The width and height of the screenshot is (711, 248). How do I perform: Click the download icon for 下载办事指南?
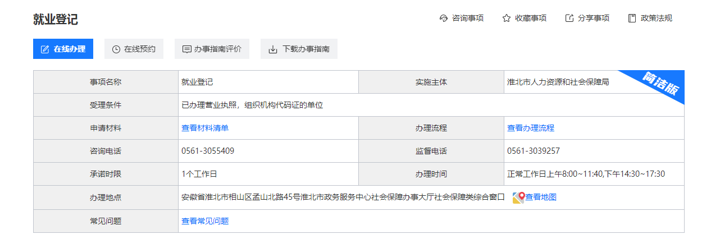(x=273, y=49)
